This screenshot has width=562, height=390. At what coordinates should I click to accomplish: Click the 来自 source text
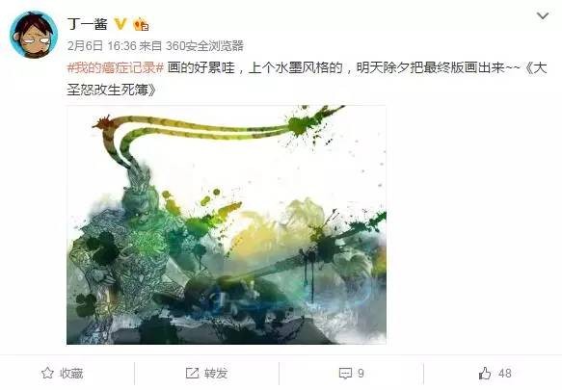151,46
